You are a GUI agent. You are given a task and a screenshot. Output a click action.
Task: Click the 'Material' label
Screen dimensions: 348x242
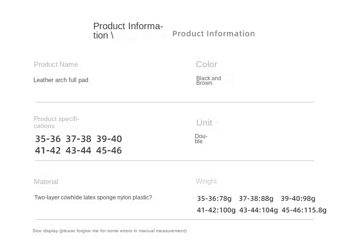[x=46, y=182]
